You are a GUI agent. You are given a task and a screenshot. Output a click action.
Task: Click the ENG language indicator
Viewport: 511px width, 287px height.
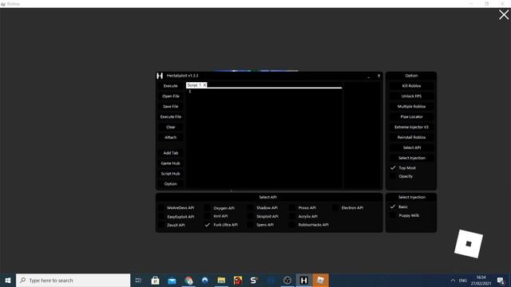click(x=463, y=281)
